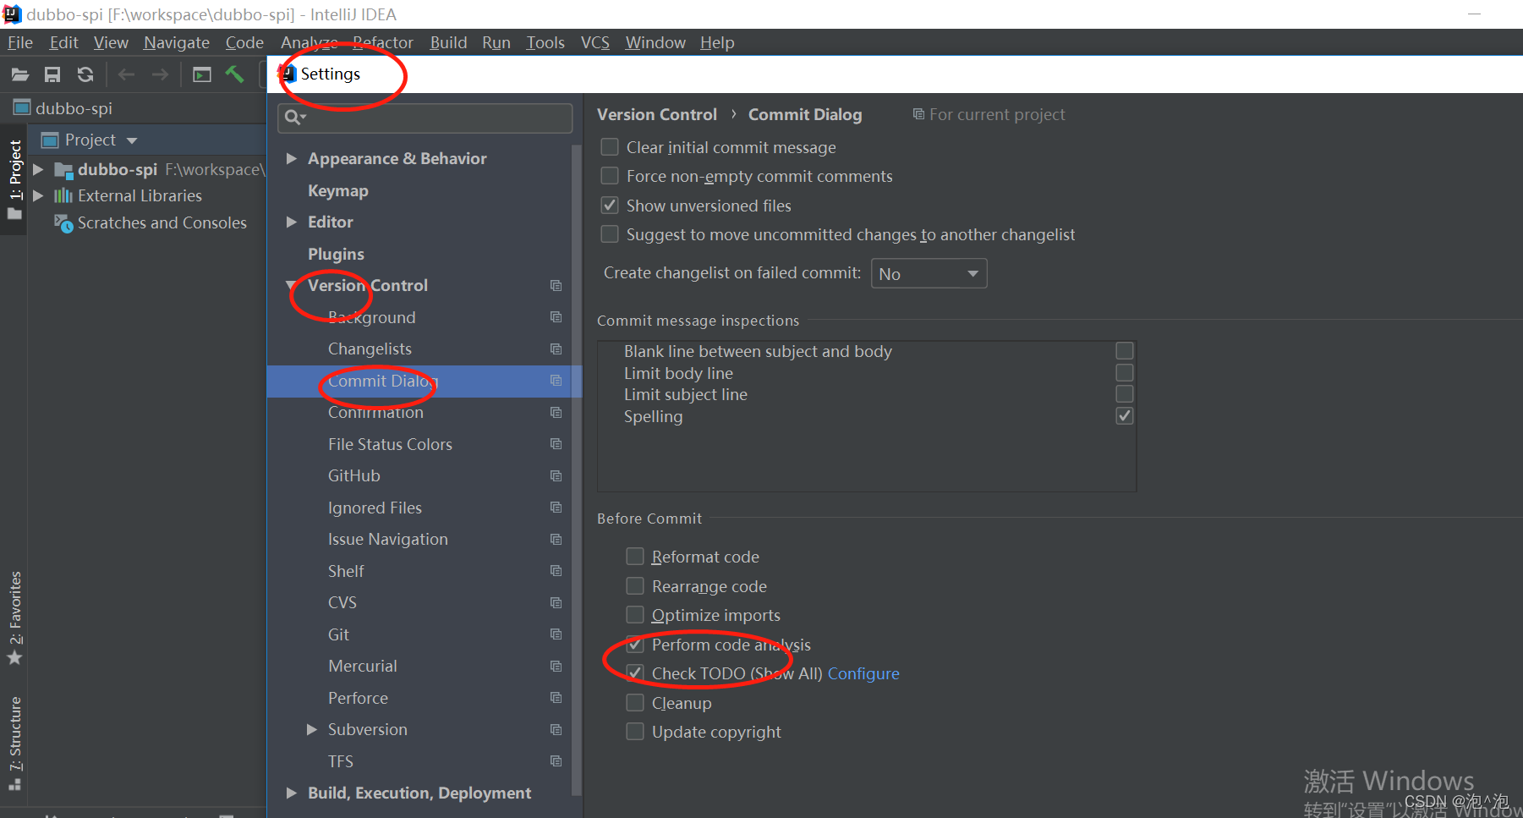Click project-level icon next to Version Control
The width and height of the screenshot is (1523, 818).
click(556, 285)
